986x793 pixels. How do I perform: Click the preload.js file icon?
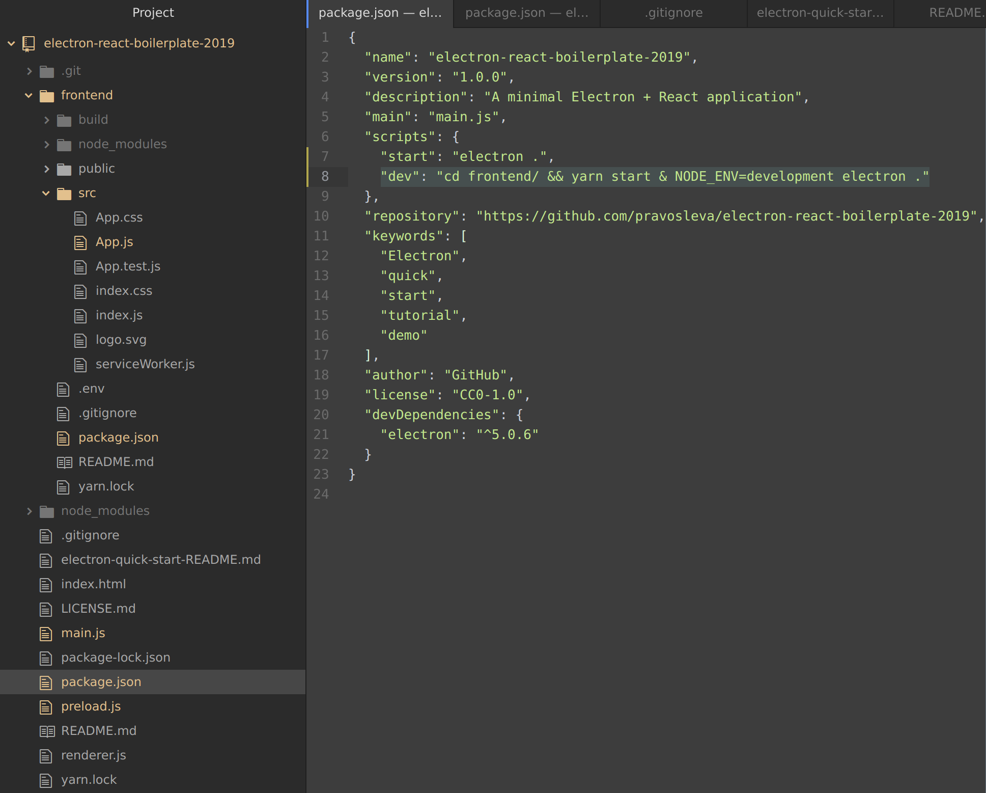point(46,707)
